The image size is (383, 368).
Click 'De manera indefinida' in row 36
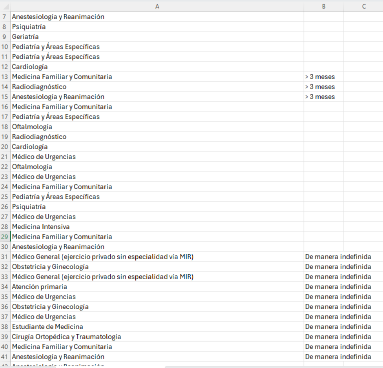(338, 307)
